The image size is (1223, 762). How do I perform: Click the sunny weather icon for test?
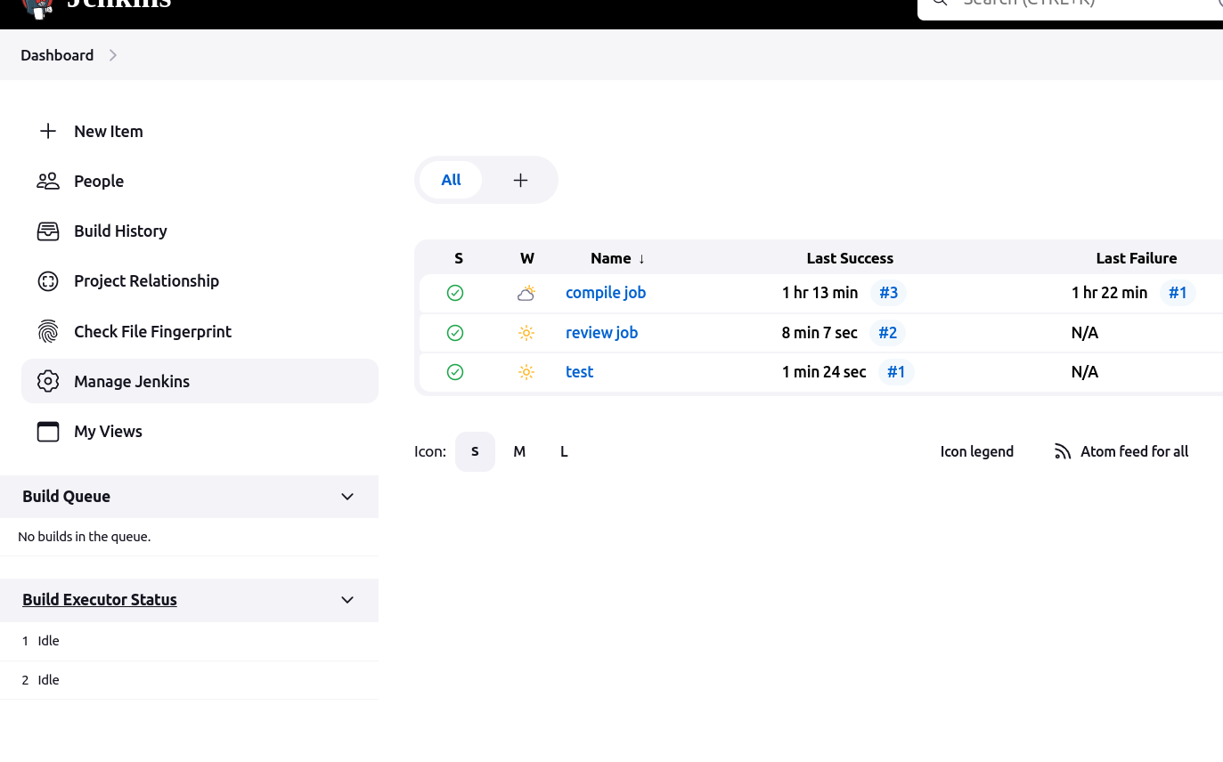[x=526, y=371]
